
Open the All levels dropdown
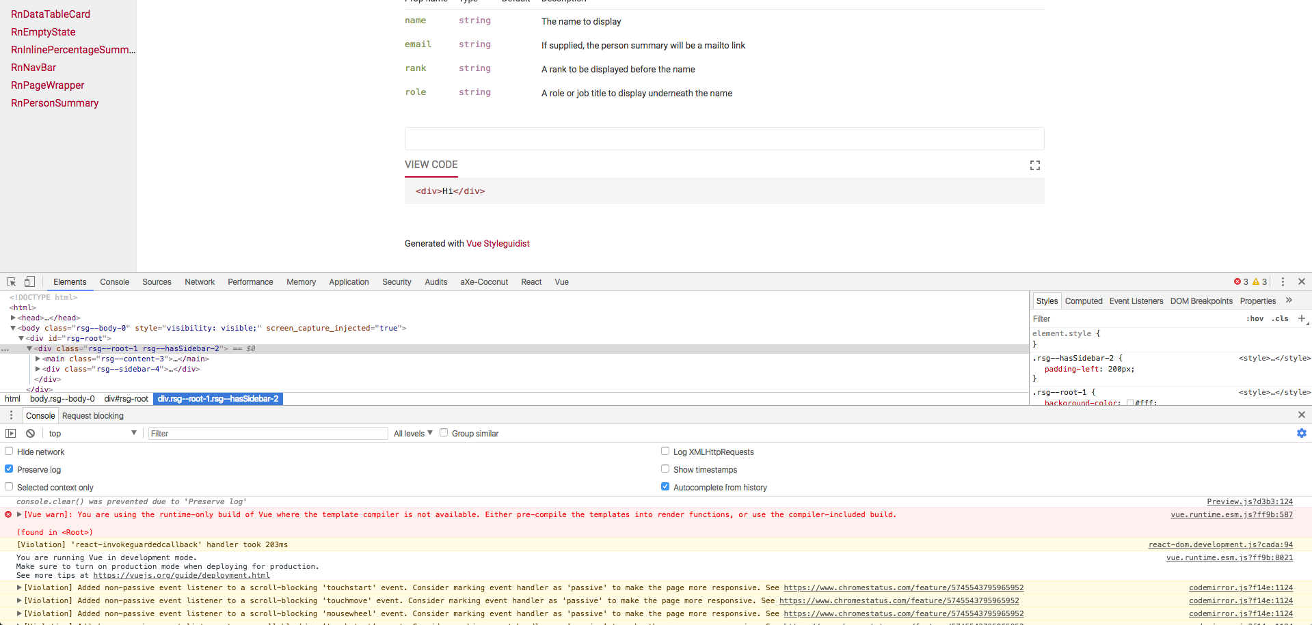coord(412,433)
